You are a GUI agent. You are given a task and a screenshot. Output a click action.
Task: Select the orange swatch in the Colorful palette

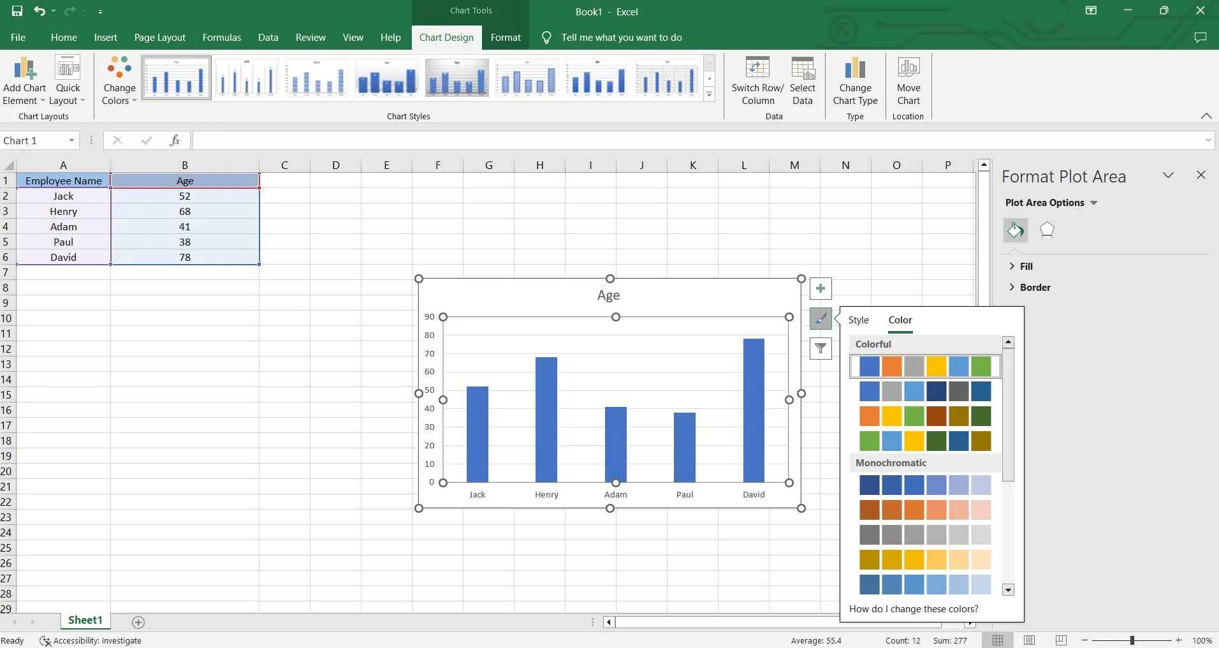891,366
